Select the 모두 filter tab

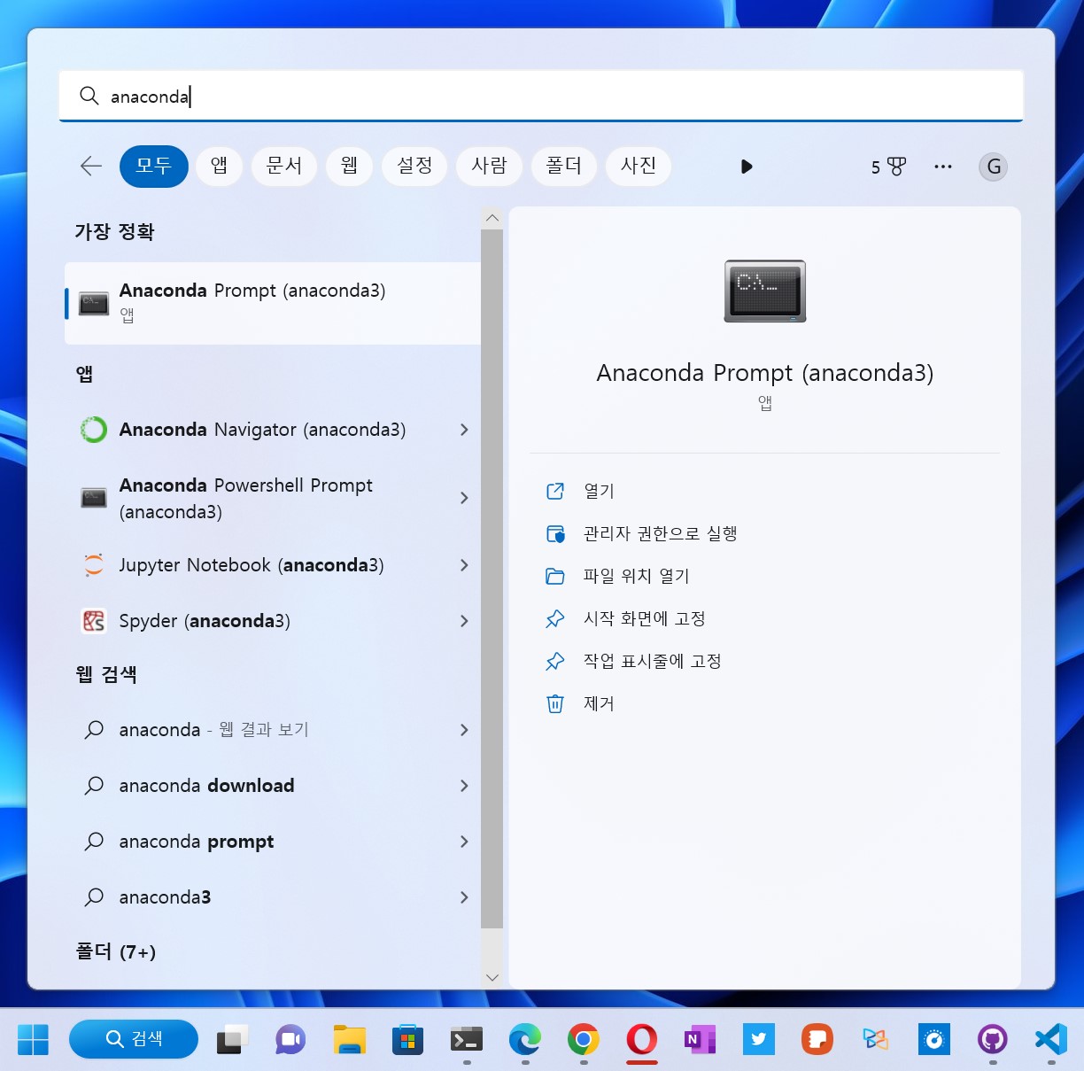click(x=154, y=167)
